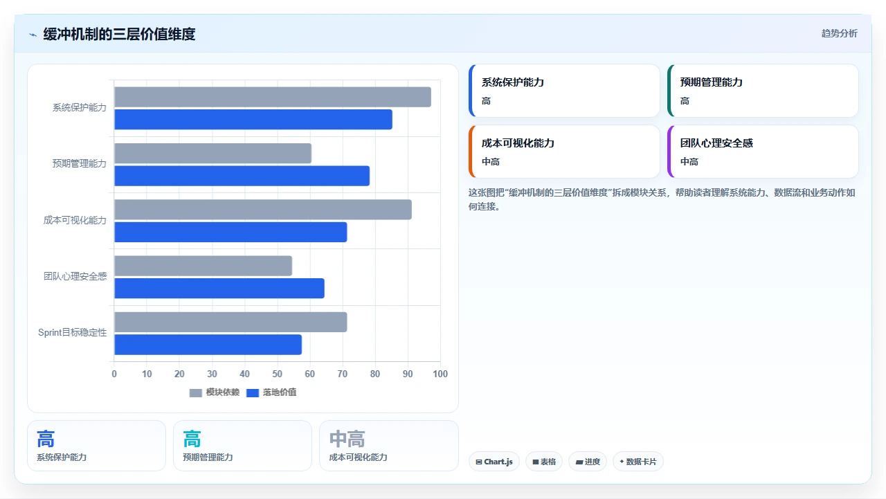Click blue bar for 成本可视化能力
886x499 pixels.
pyautogui.click(x=230, y=232)
